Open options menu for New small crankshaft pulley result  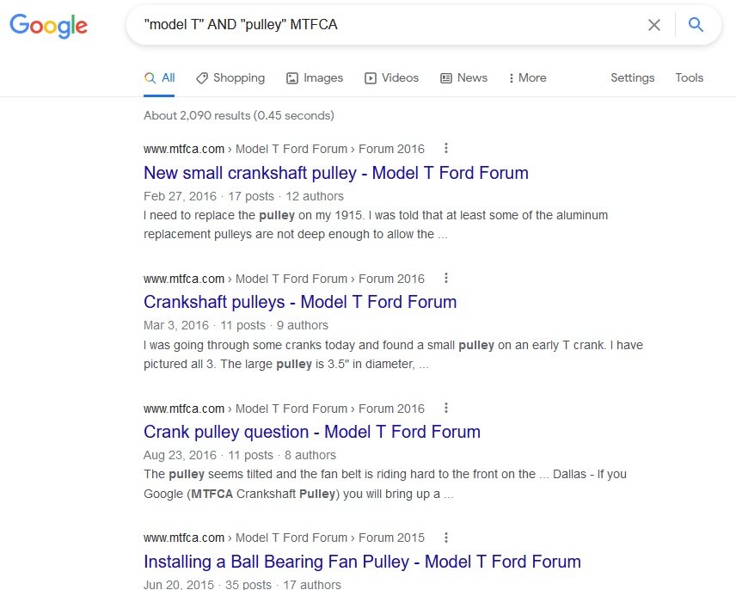[445, 149]
